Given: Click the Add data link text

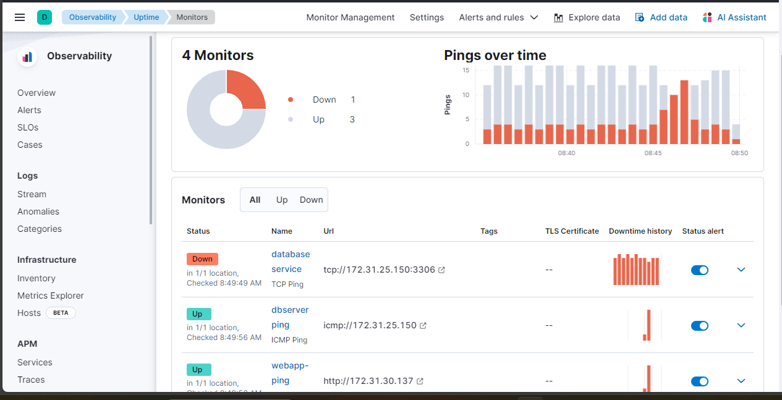Looking at the screenshot, I should tap(669, 17).
